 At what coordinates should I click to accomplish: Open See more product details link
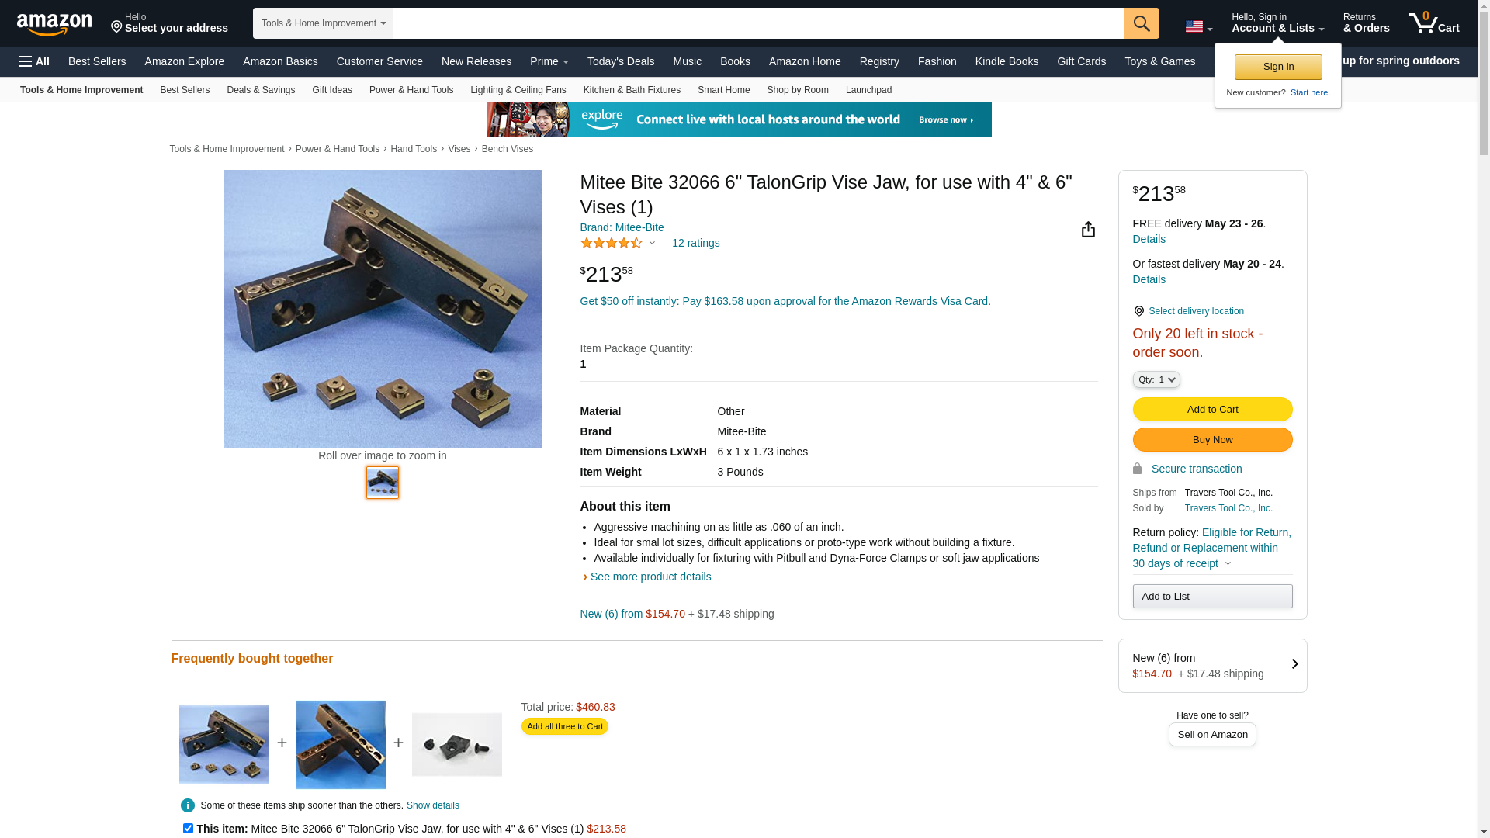click(650, 577)
